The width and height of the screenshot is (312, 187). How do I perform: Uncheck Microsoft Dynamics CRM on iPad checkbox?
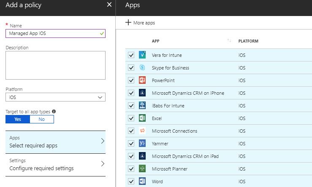coord(131,156)
